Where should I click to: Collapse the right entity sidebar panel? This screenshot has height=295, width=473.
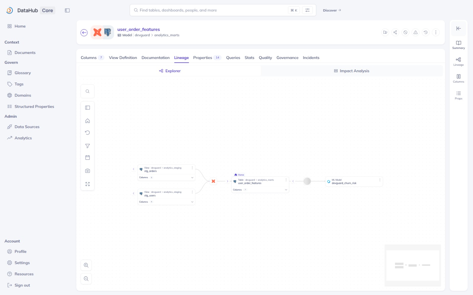[x=459, y=28]
